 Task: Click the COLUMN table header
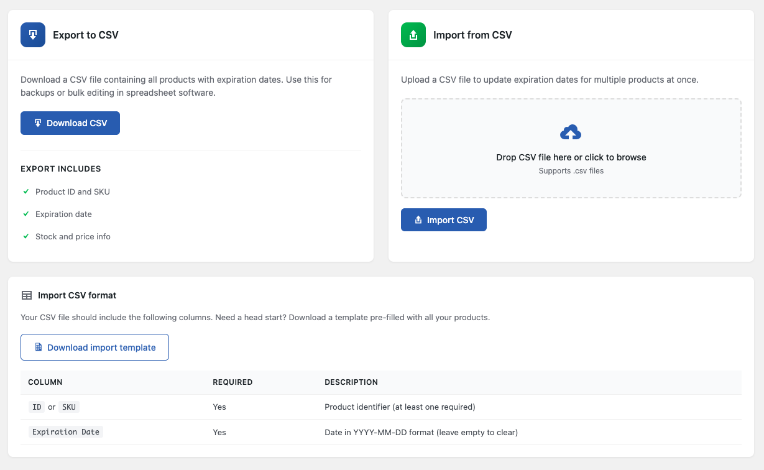pyautogui.click(x=45, y=382)
